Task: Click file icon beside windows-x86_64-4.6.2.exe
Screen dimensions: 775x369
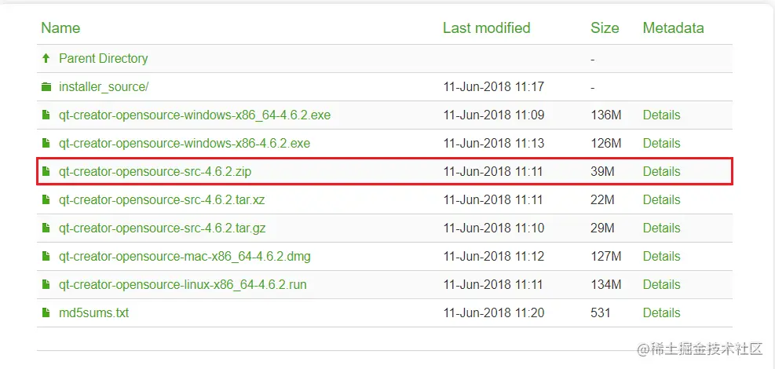Action: (46, 115)
